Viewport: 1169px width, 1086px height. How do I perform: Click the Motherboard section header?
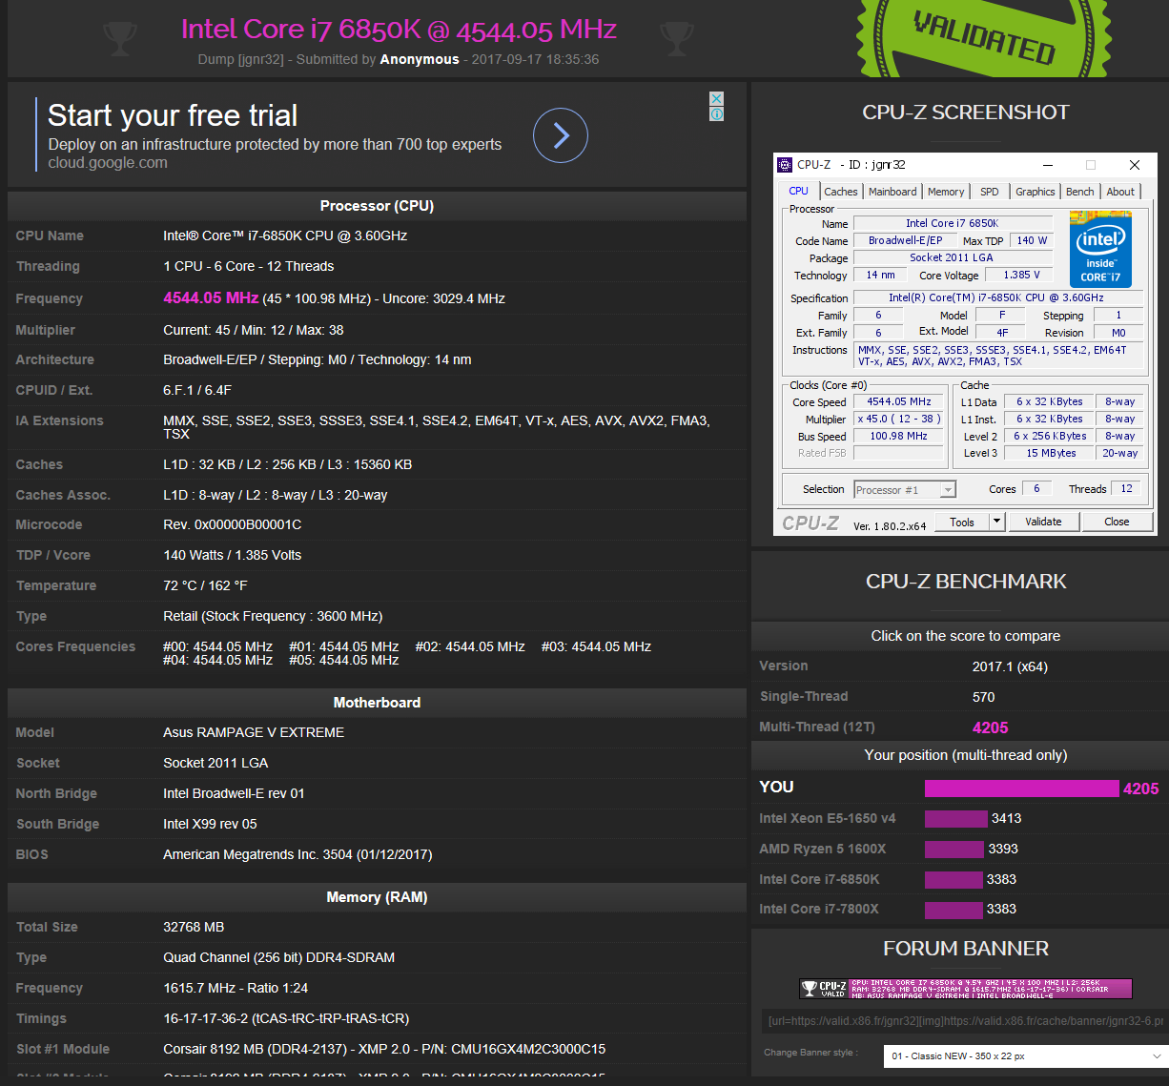click(377, 703)
